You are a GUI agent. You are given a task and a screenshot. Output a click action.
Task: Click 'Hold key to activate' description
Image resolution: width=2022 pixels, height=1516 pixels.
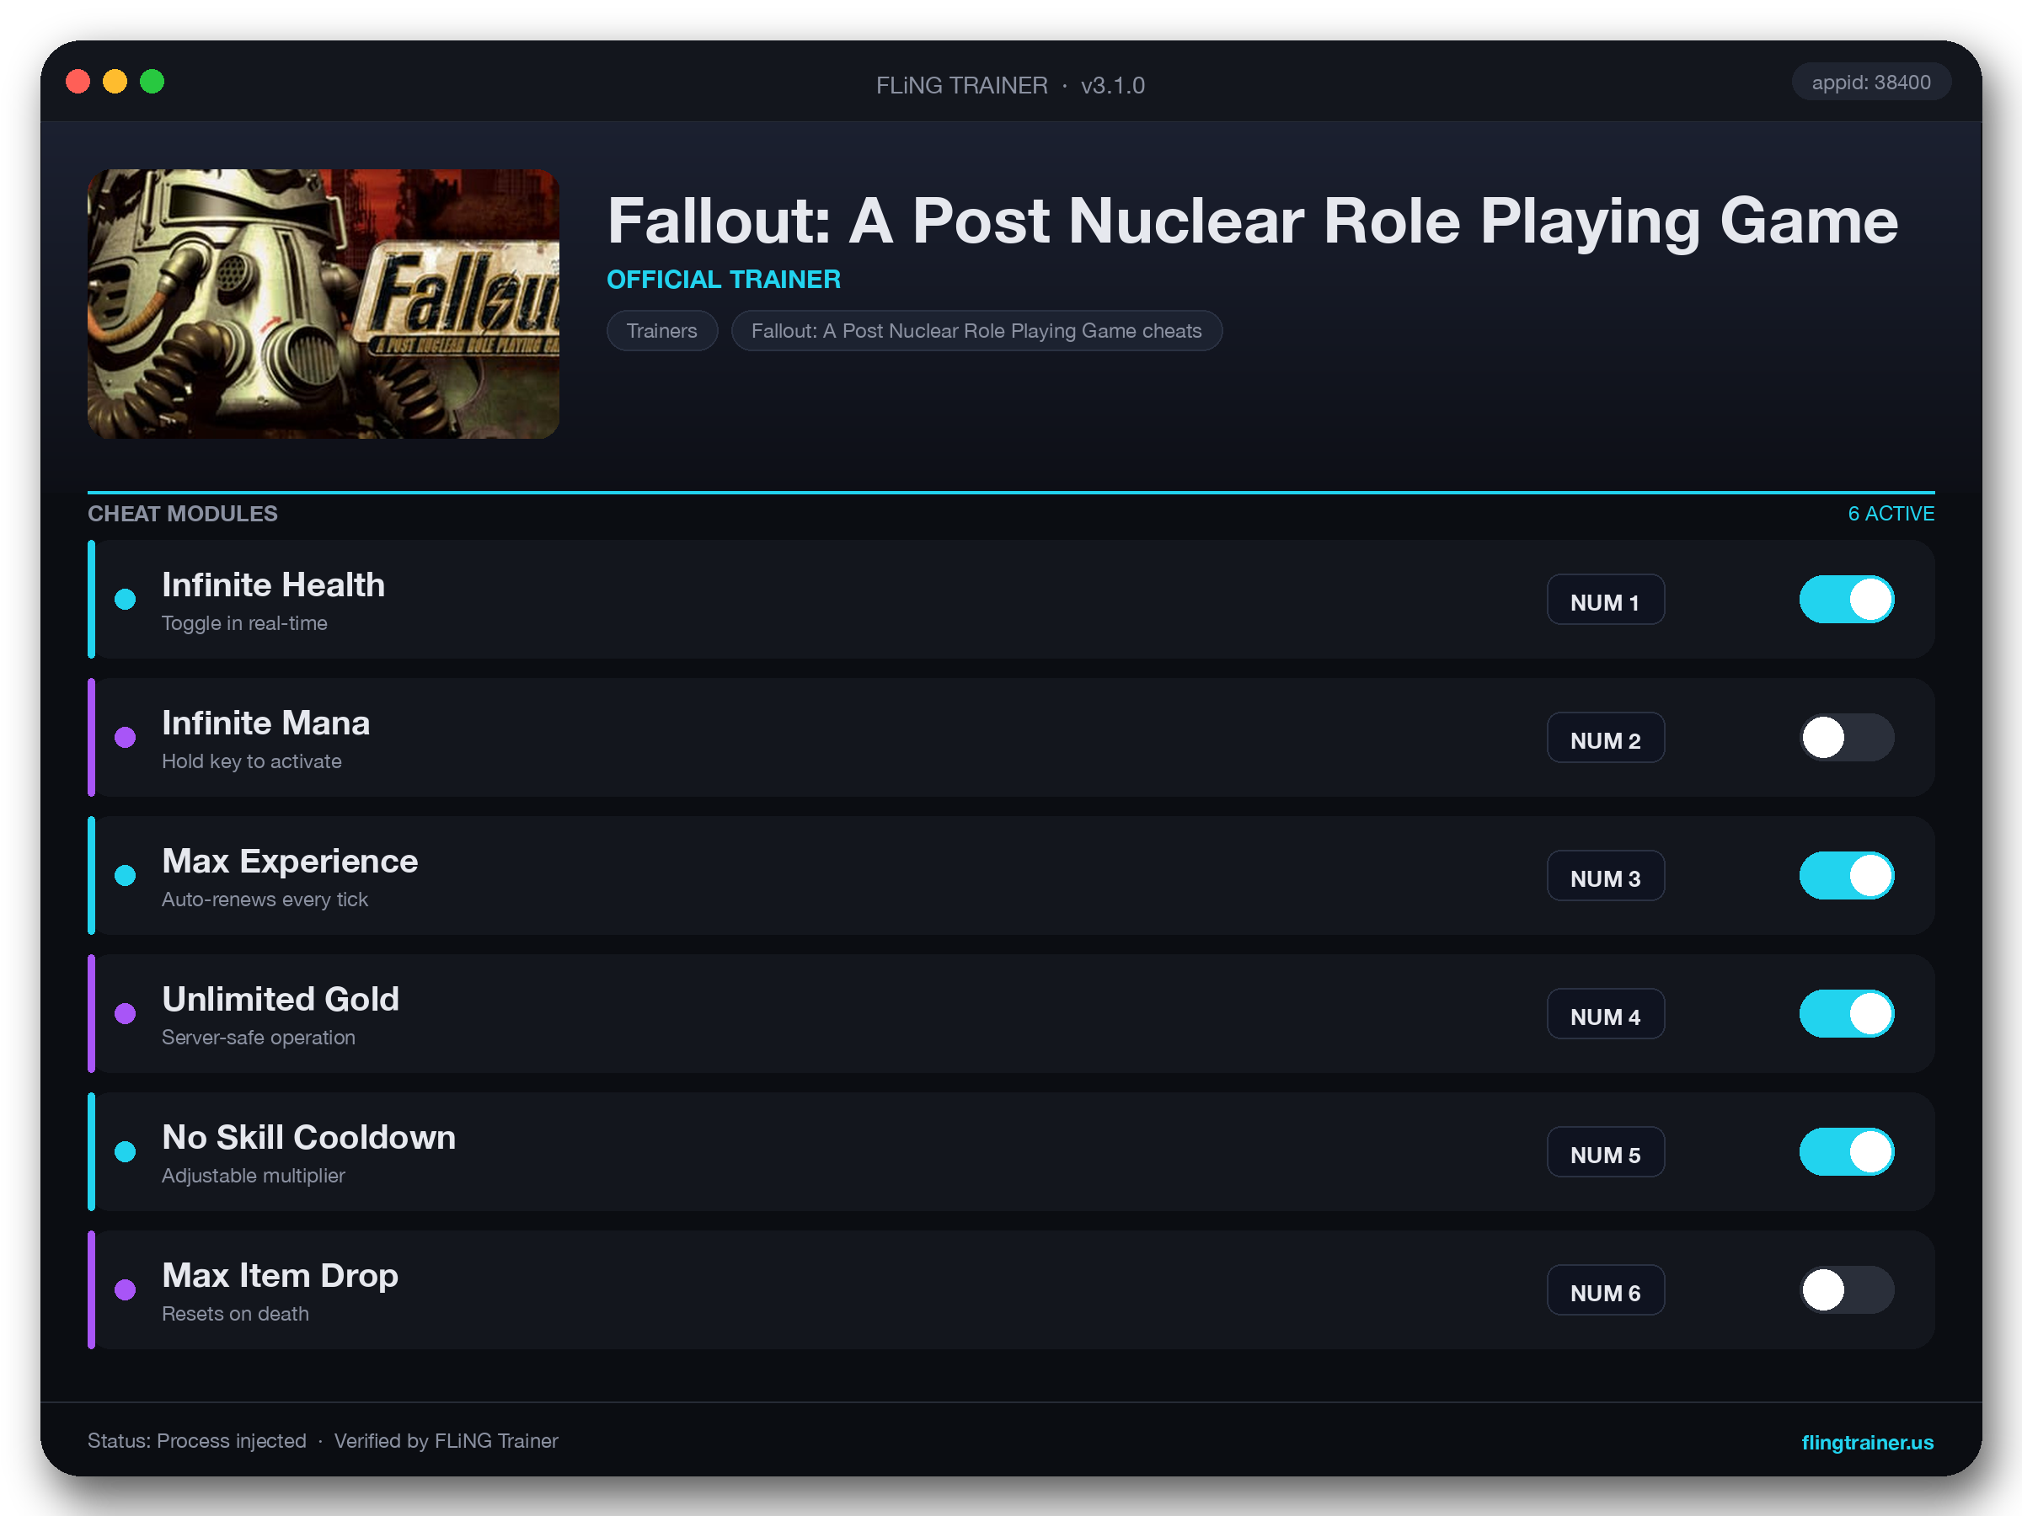(251, 761)
